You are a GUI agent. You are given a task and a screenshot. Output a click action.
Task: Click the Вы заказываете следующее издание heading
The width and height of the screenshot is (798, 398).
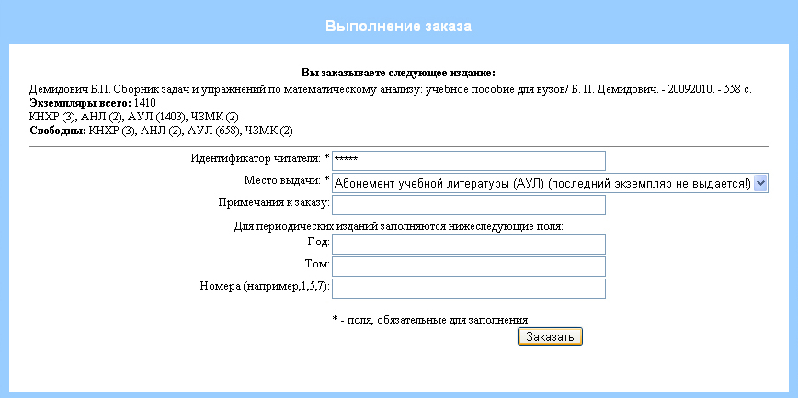(398, 73)
